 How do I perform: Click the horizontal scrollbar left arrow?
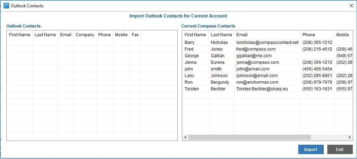click(x=185, y=137)
